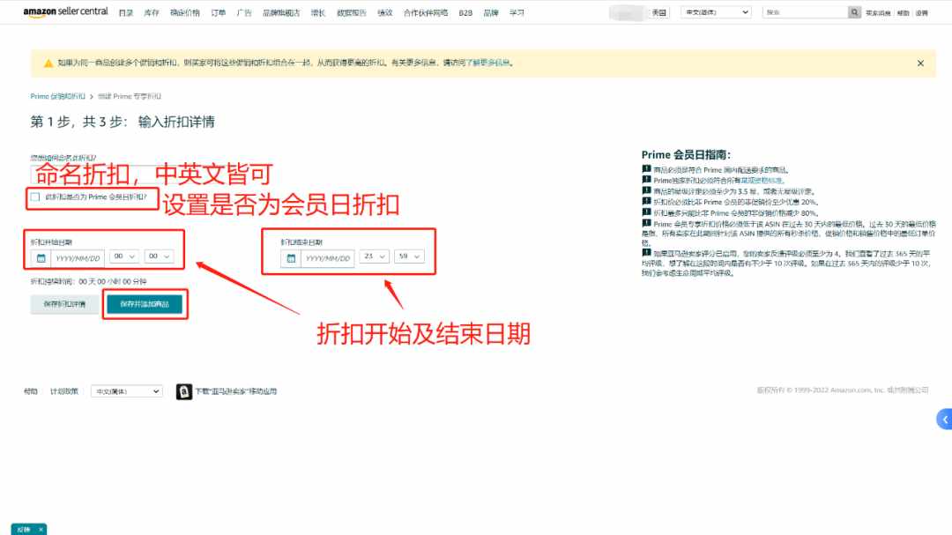Screen dimensions: 952x535
Task: Click the end date YYYY/MM/DD field
Action: click(328, 258)
